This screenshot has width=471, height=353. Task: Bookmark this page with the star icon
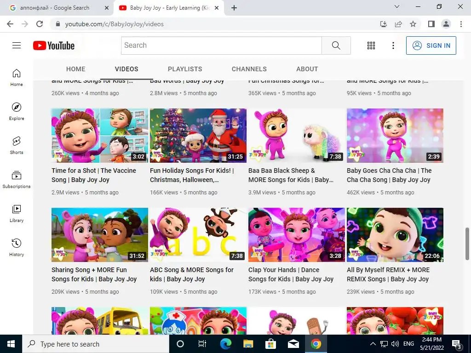click(x=413, y=24)
